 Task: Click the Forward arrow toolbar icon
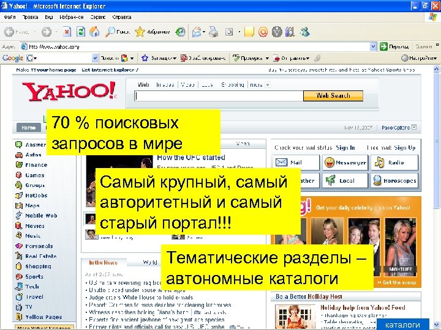[47, 32]
